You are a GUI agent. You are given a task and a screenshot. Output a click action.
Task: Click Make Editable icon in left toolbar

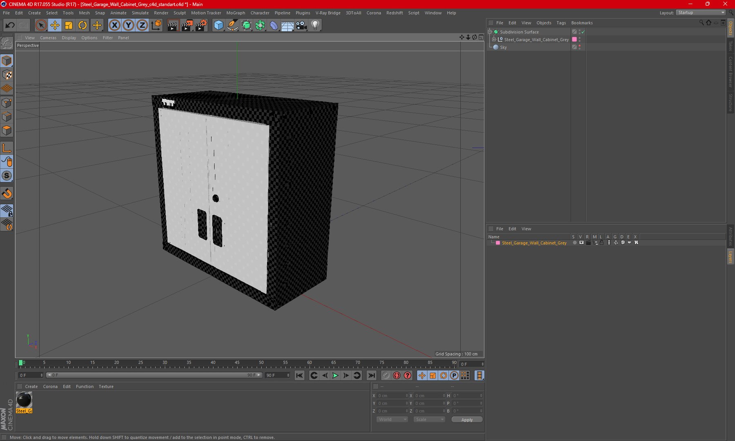click(7, 43)
